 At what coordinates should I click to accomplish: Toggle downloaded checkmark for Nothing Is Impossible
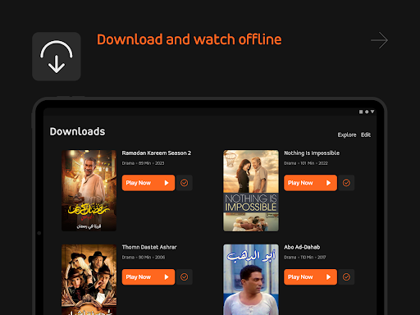[346, 183]
